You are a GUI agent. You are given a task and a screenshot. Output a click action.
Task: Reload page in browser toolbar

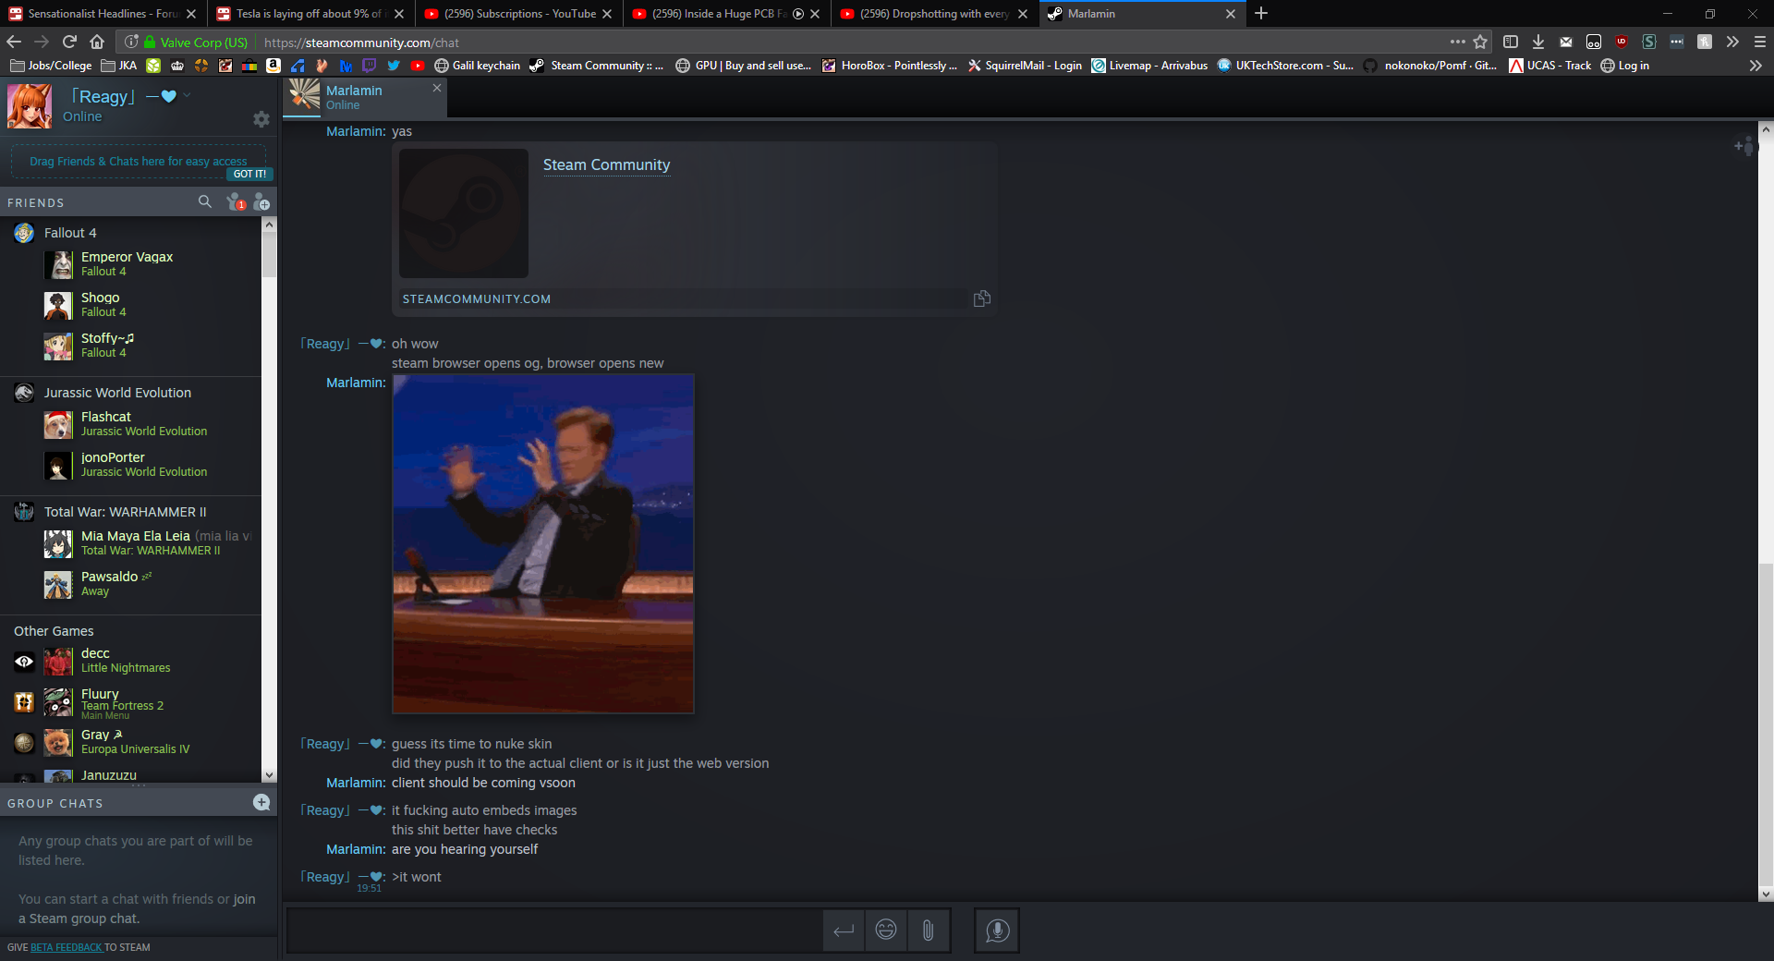tap(69, 42)
